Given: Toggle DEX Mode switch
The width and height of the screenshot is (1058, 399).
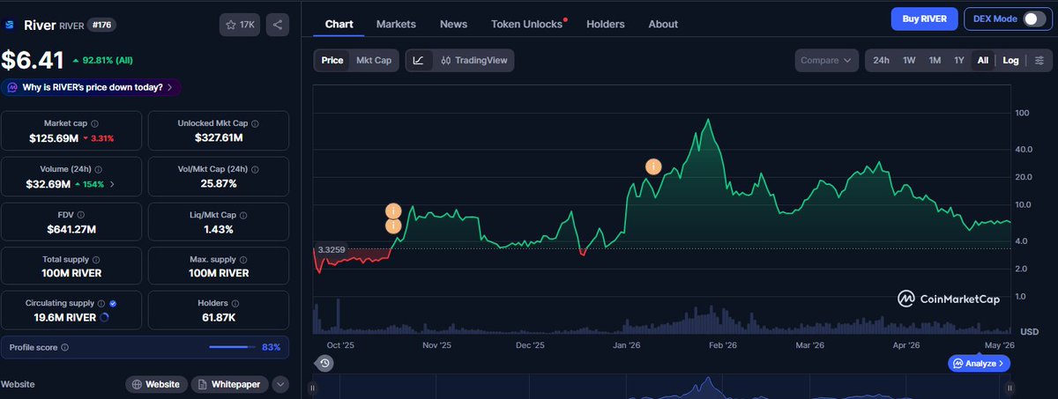Looking at the screenshot, I should click(x=1034, y=18).
